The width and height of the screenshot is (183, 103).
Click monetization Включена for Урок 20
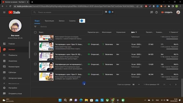click(108, 54)
